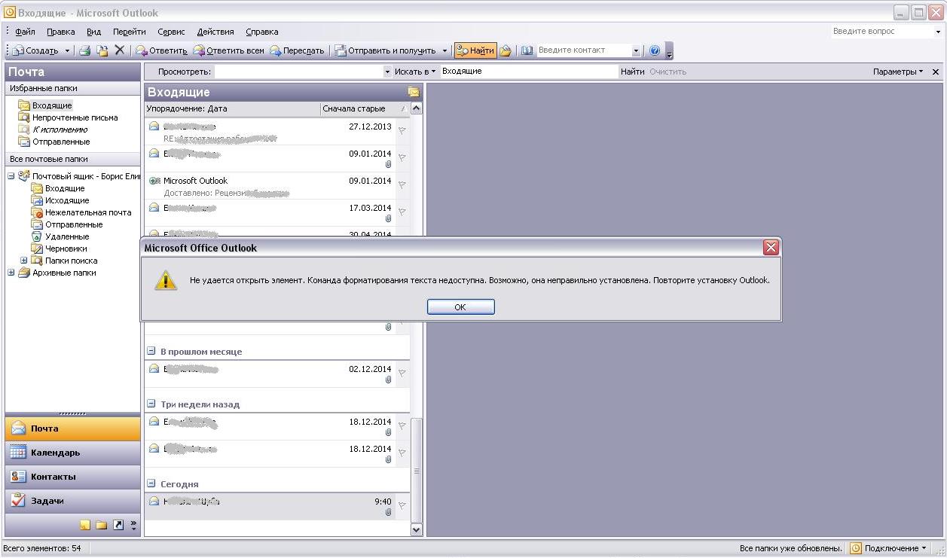Open Folder List icon in navigation pane

101,525
